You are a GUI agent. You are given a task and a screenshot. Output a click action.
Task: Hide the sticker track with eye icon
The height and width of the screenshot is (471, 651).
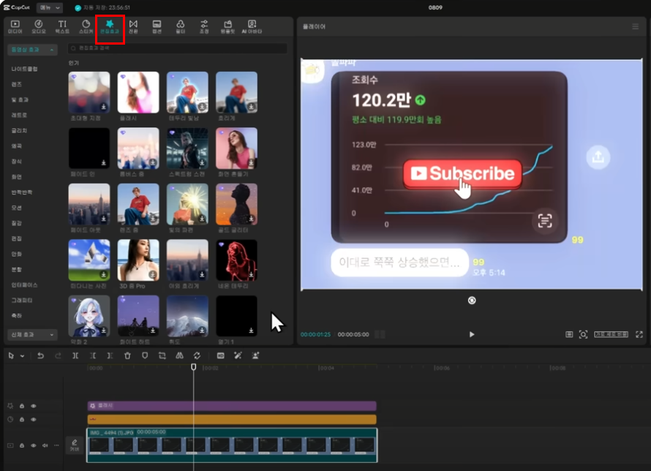click(34, 420)
